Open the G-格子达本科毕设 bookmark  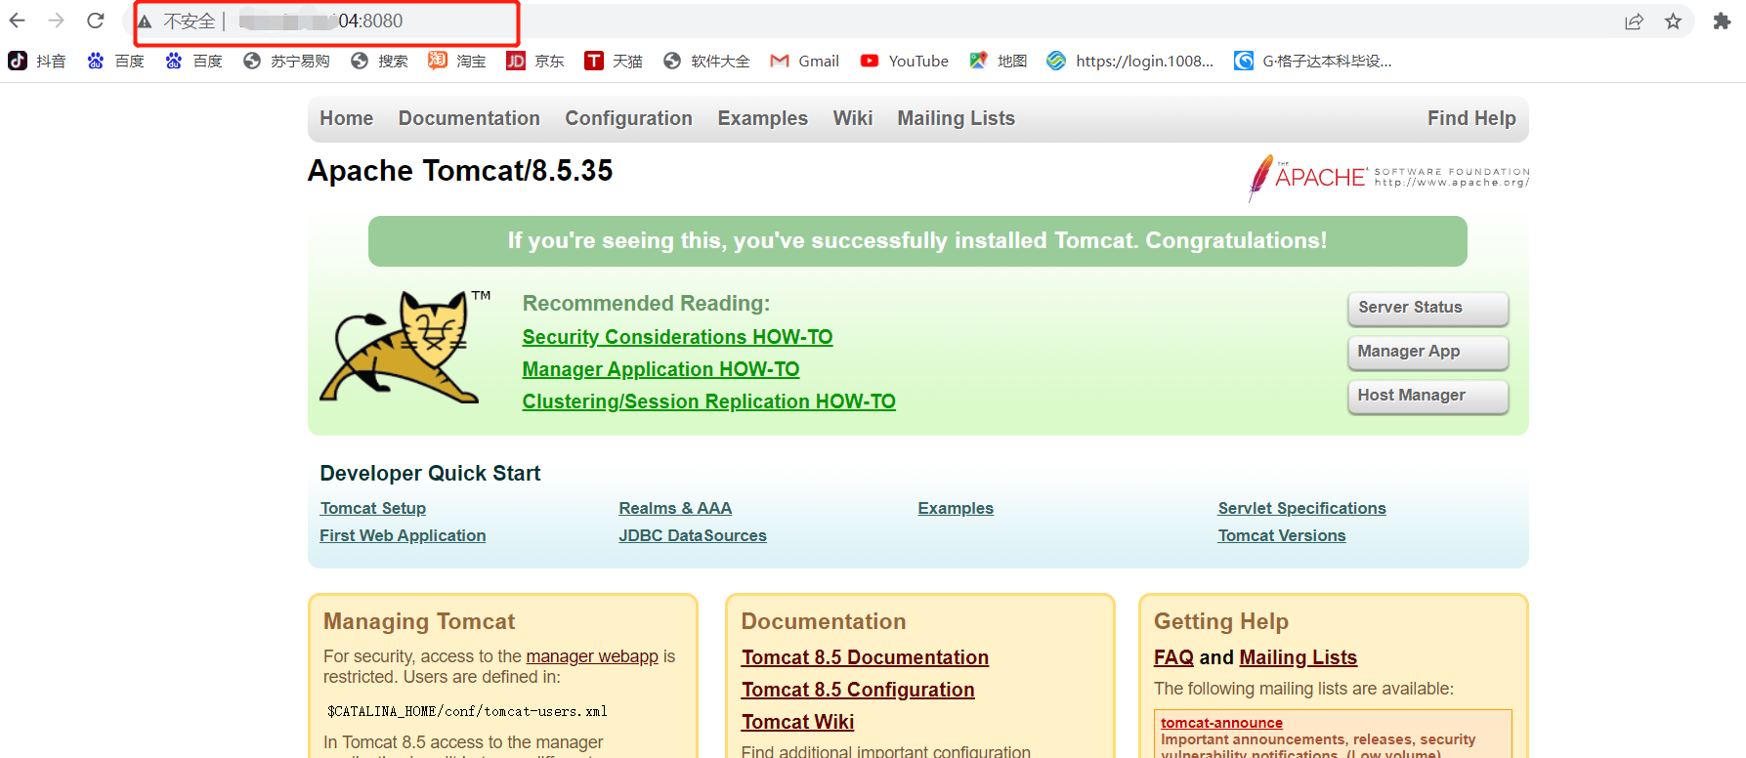pyautogui.click(x=1313, y=61)
